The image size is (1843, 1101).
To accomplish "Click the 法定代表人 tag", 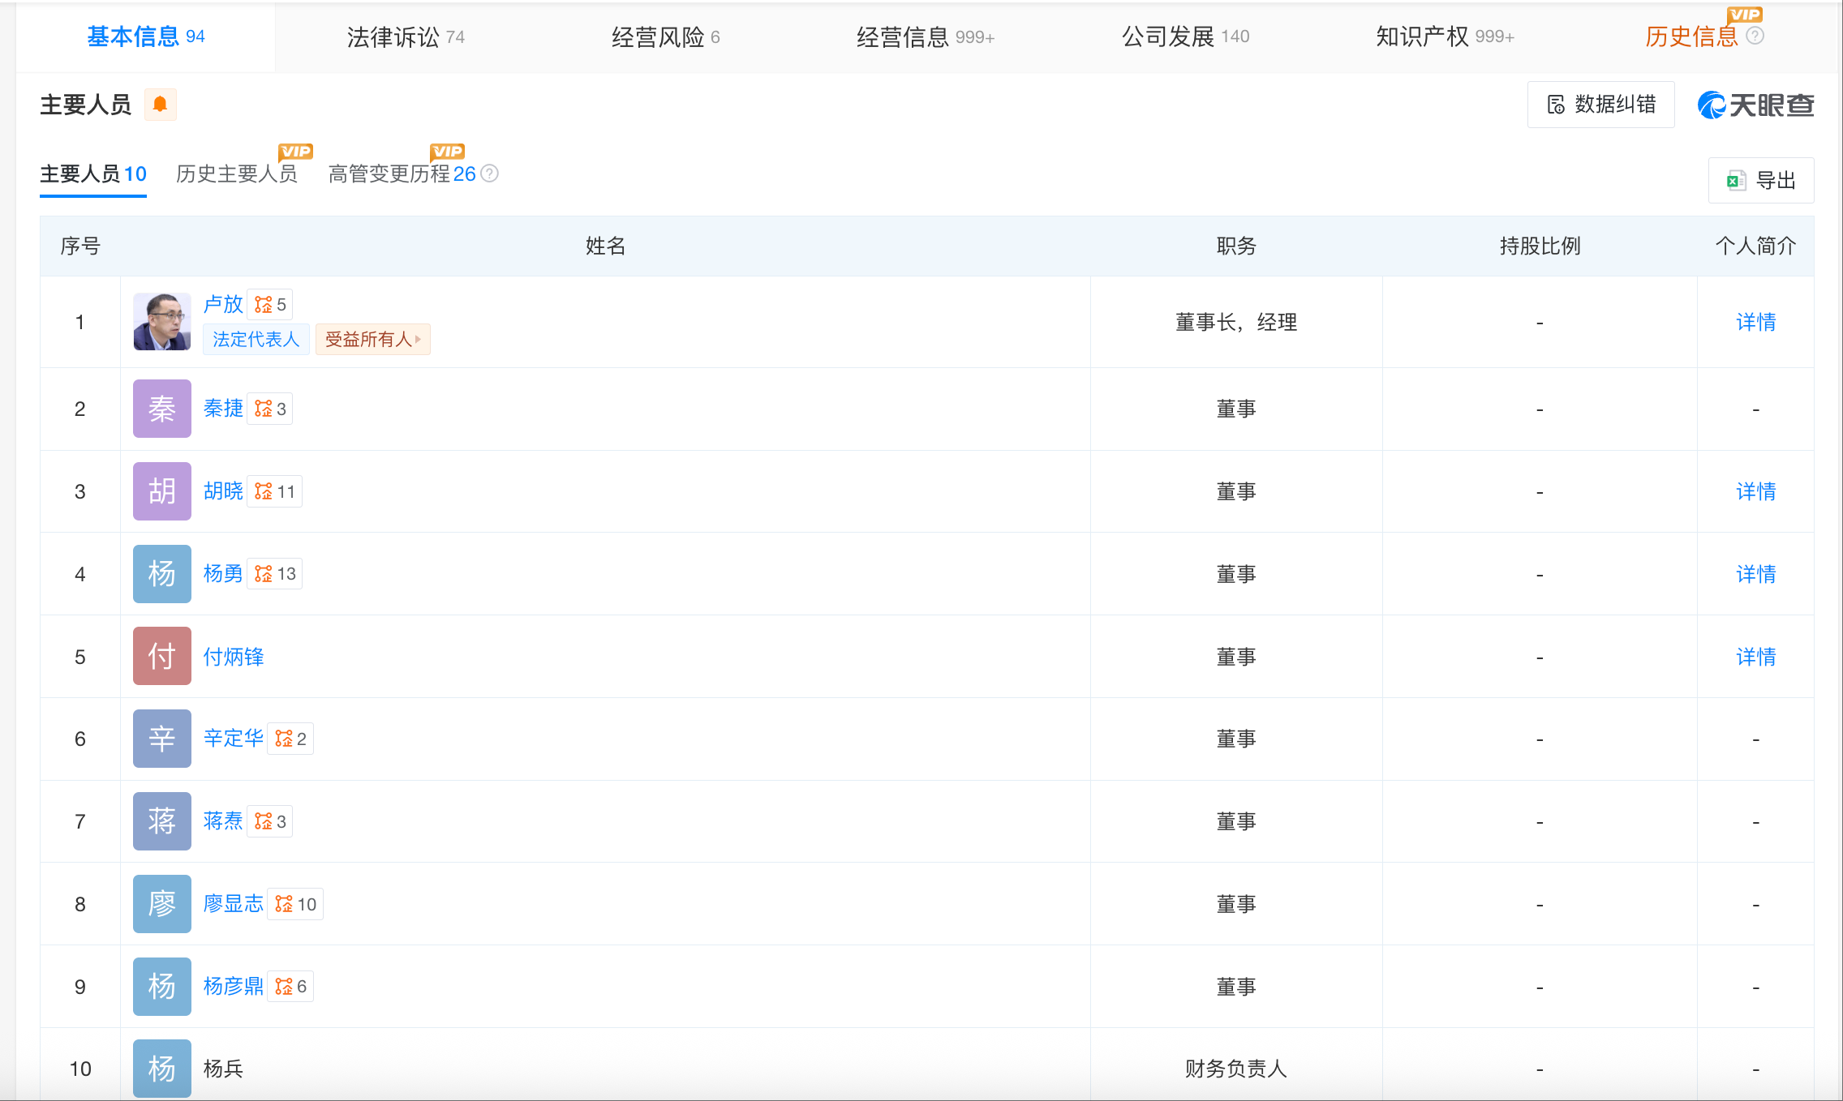I will (x=256, y=339).
